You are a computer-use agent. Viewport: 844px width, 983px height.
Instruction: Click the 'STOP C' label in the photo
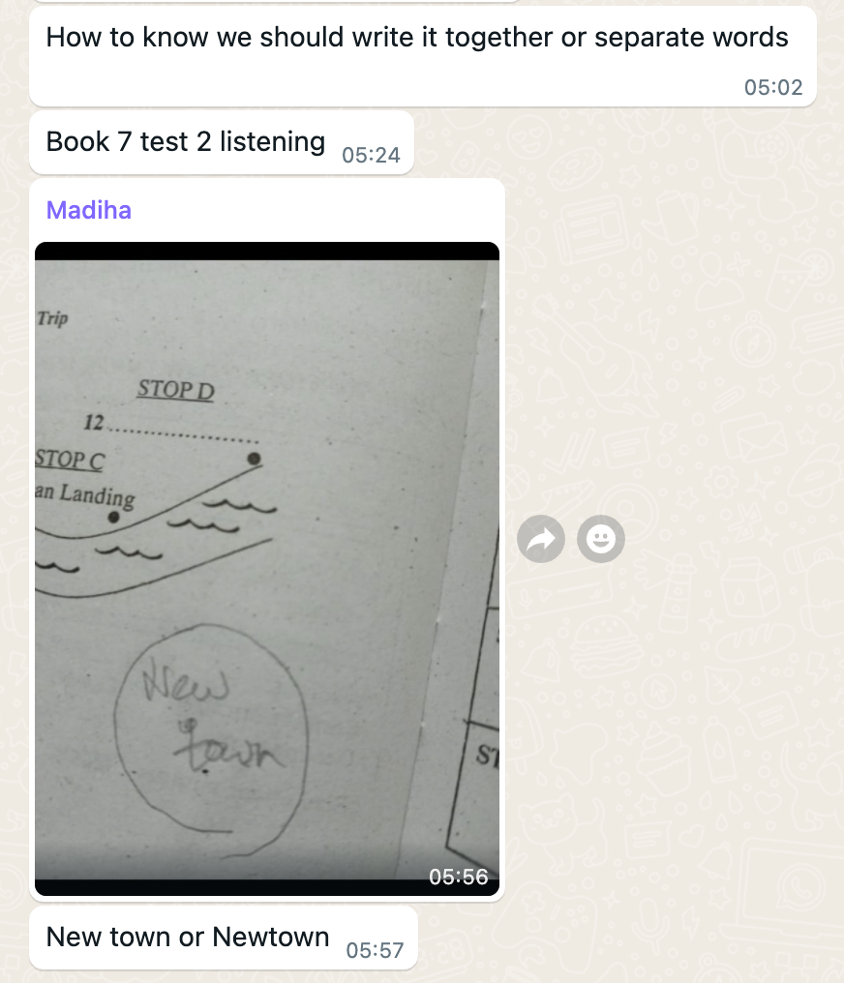click(x=70, y=461)
